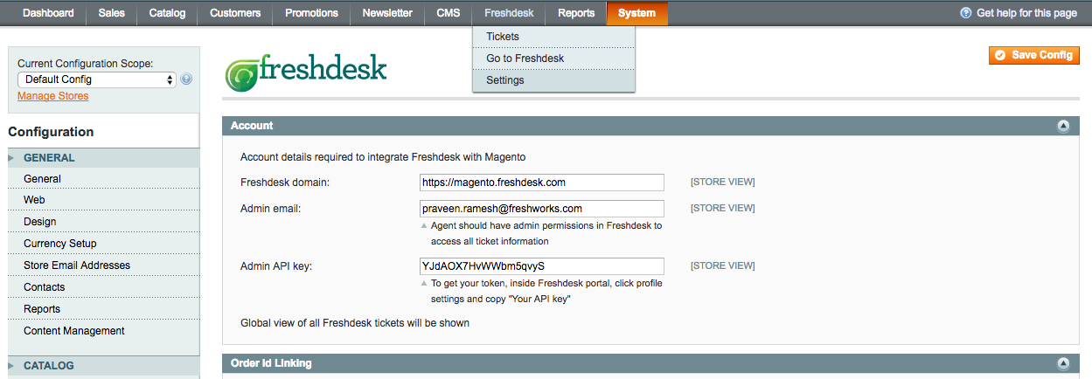Click the Freshdesk logo
The height and width of the screenshot is (379, 1092).
click(306, 72)
